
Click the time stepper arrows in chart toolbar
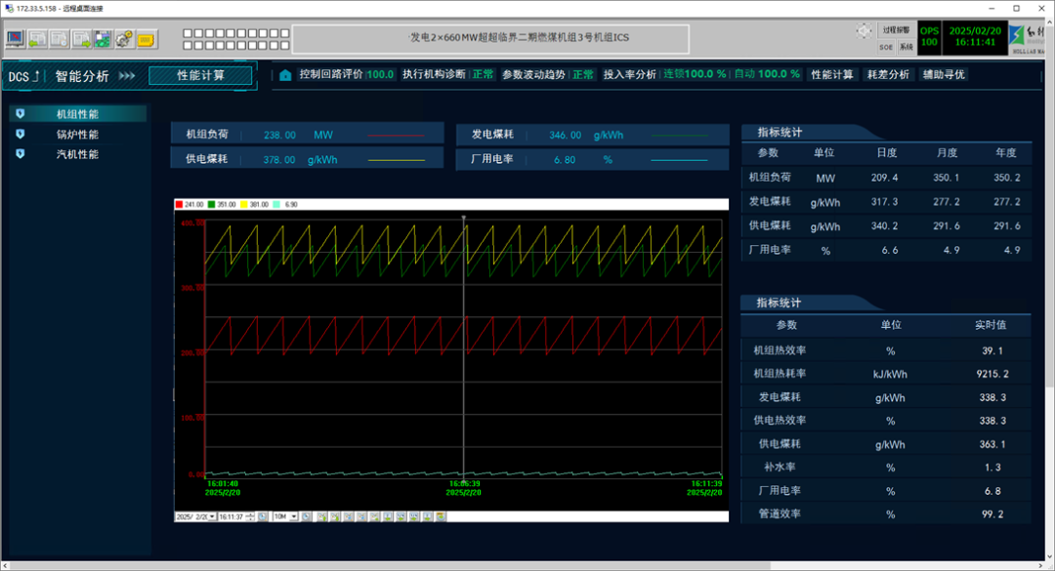[251, 516]
